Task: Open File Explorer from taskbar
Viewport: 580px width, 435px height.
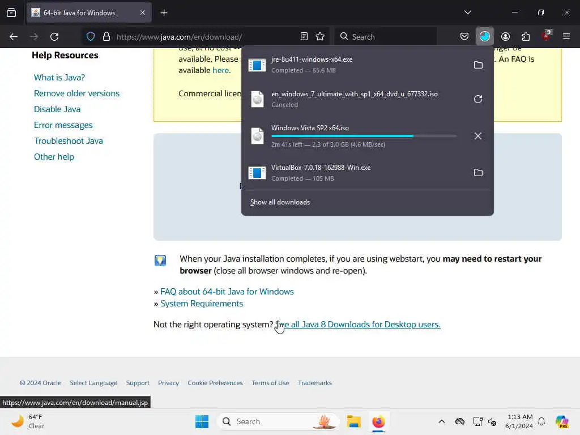Action: (353, 421)
